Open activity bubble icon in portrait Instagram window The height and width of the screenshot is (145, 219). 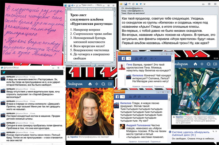coord(103,84)
